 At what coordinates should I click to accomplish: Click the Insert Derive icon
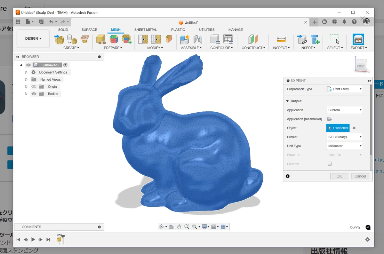(302, 39)
